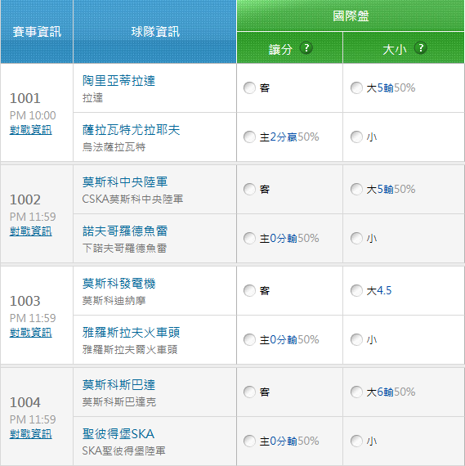
Task: Select 小 radio for match 1001
Action: pos(356,137)
